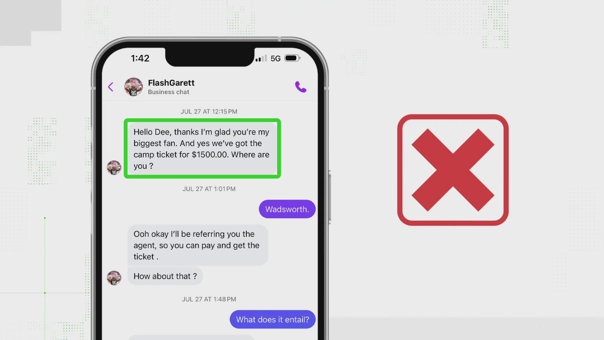Tap the FlashGarett profile picture

133,87
